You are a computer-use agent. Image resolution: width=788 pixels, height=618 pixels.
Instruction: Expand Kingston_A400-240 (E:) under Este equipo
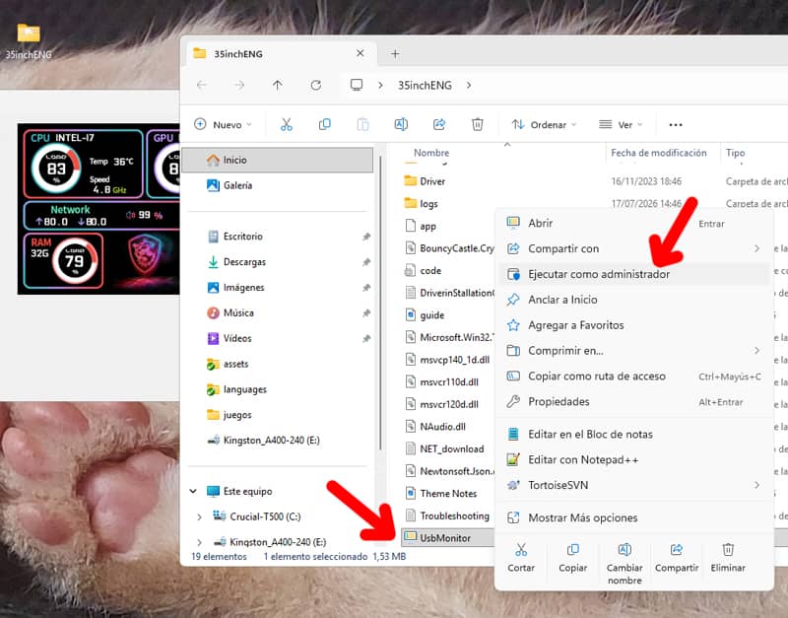point(200,542)
